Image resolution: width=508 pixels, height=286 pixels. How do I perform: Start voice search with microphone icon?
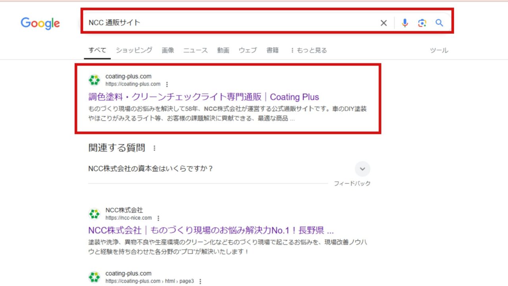(404, 23)
